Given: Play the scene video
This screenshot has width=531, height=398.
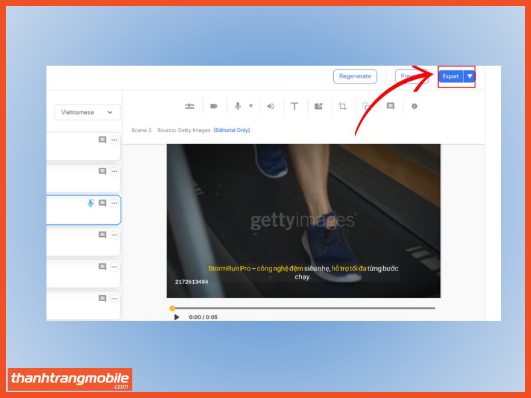Looking at the screenshot, I should point(177,317).
